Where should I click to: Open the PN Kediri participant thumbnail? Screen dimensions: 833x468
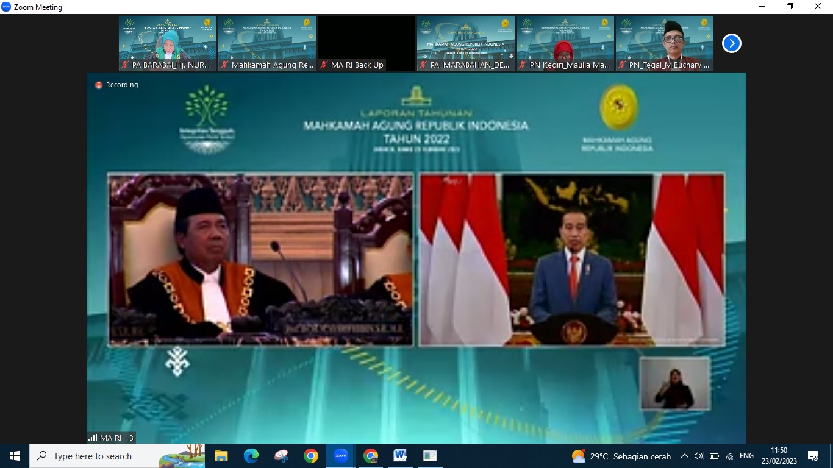[565, 43]
